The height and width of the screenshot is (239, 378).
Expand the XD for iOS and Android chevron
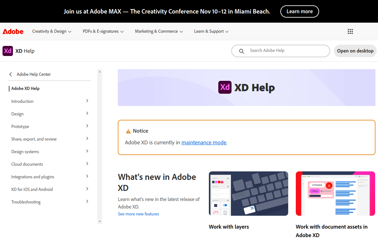tap(87, 189)
